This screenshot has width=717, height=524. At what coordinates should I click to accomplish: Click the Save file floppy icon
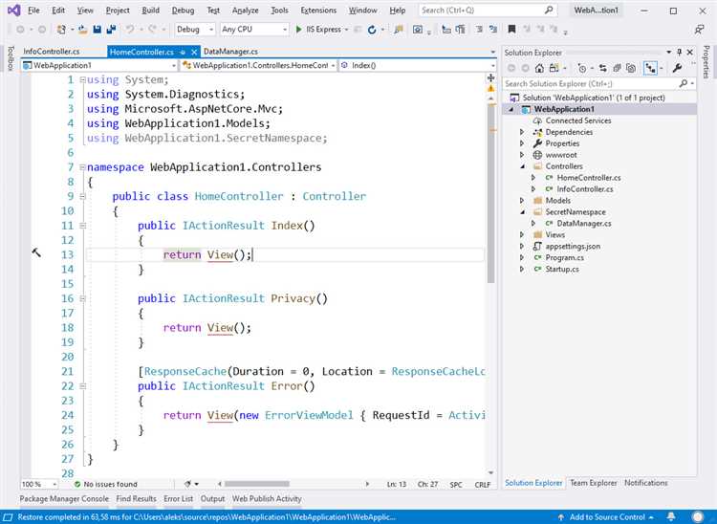97,30
